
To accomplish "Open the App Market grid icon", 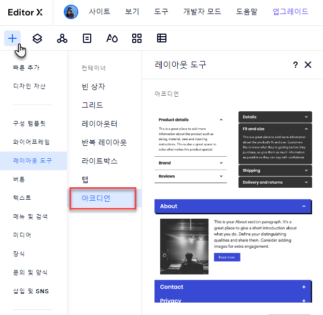I will click(x=137, y=38).
